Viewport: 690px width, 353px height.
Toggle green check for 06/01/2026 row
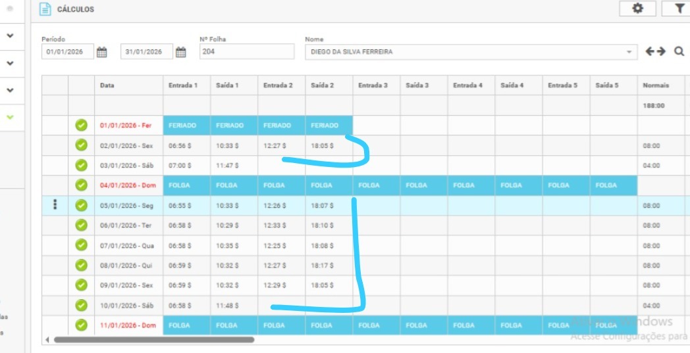[81, 225]
